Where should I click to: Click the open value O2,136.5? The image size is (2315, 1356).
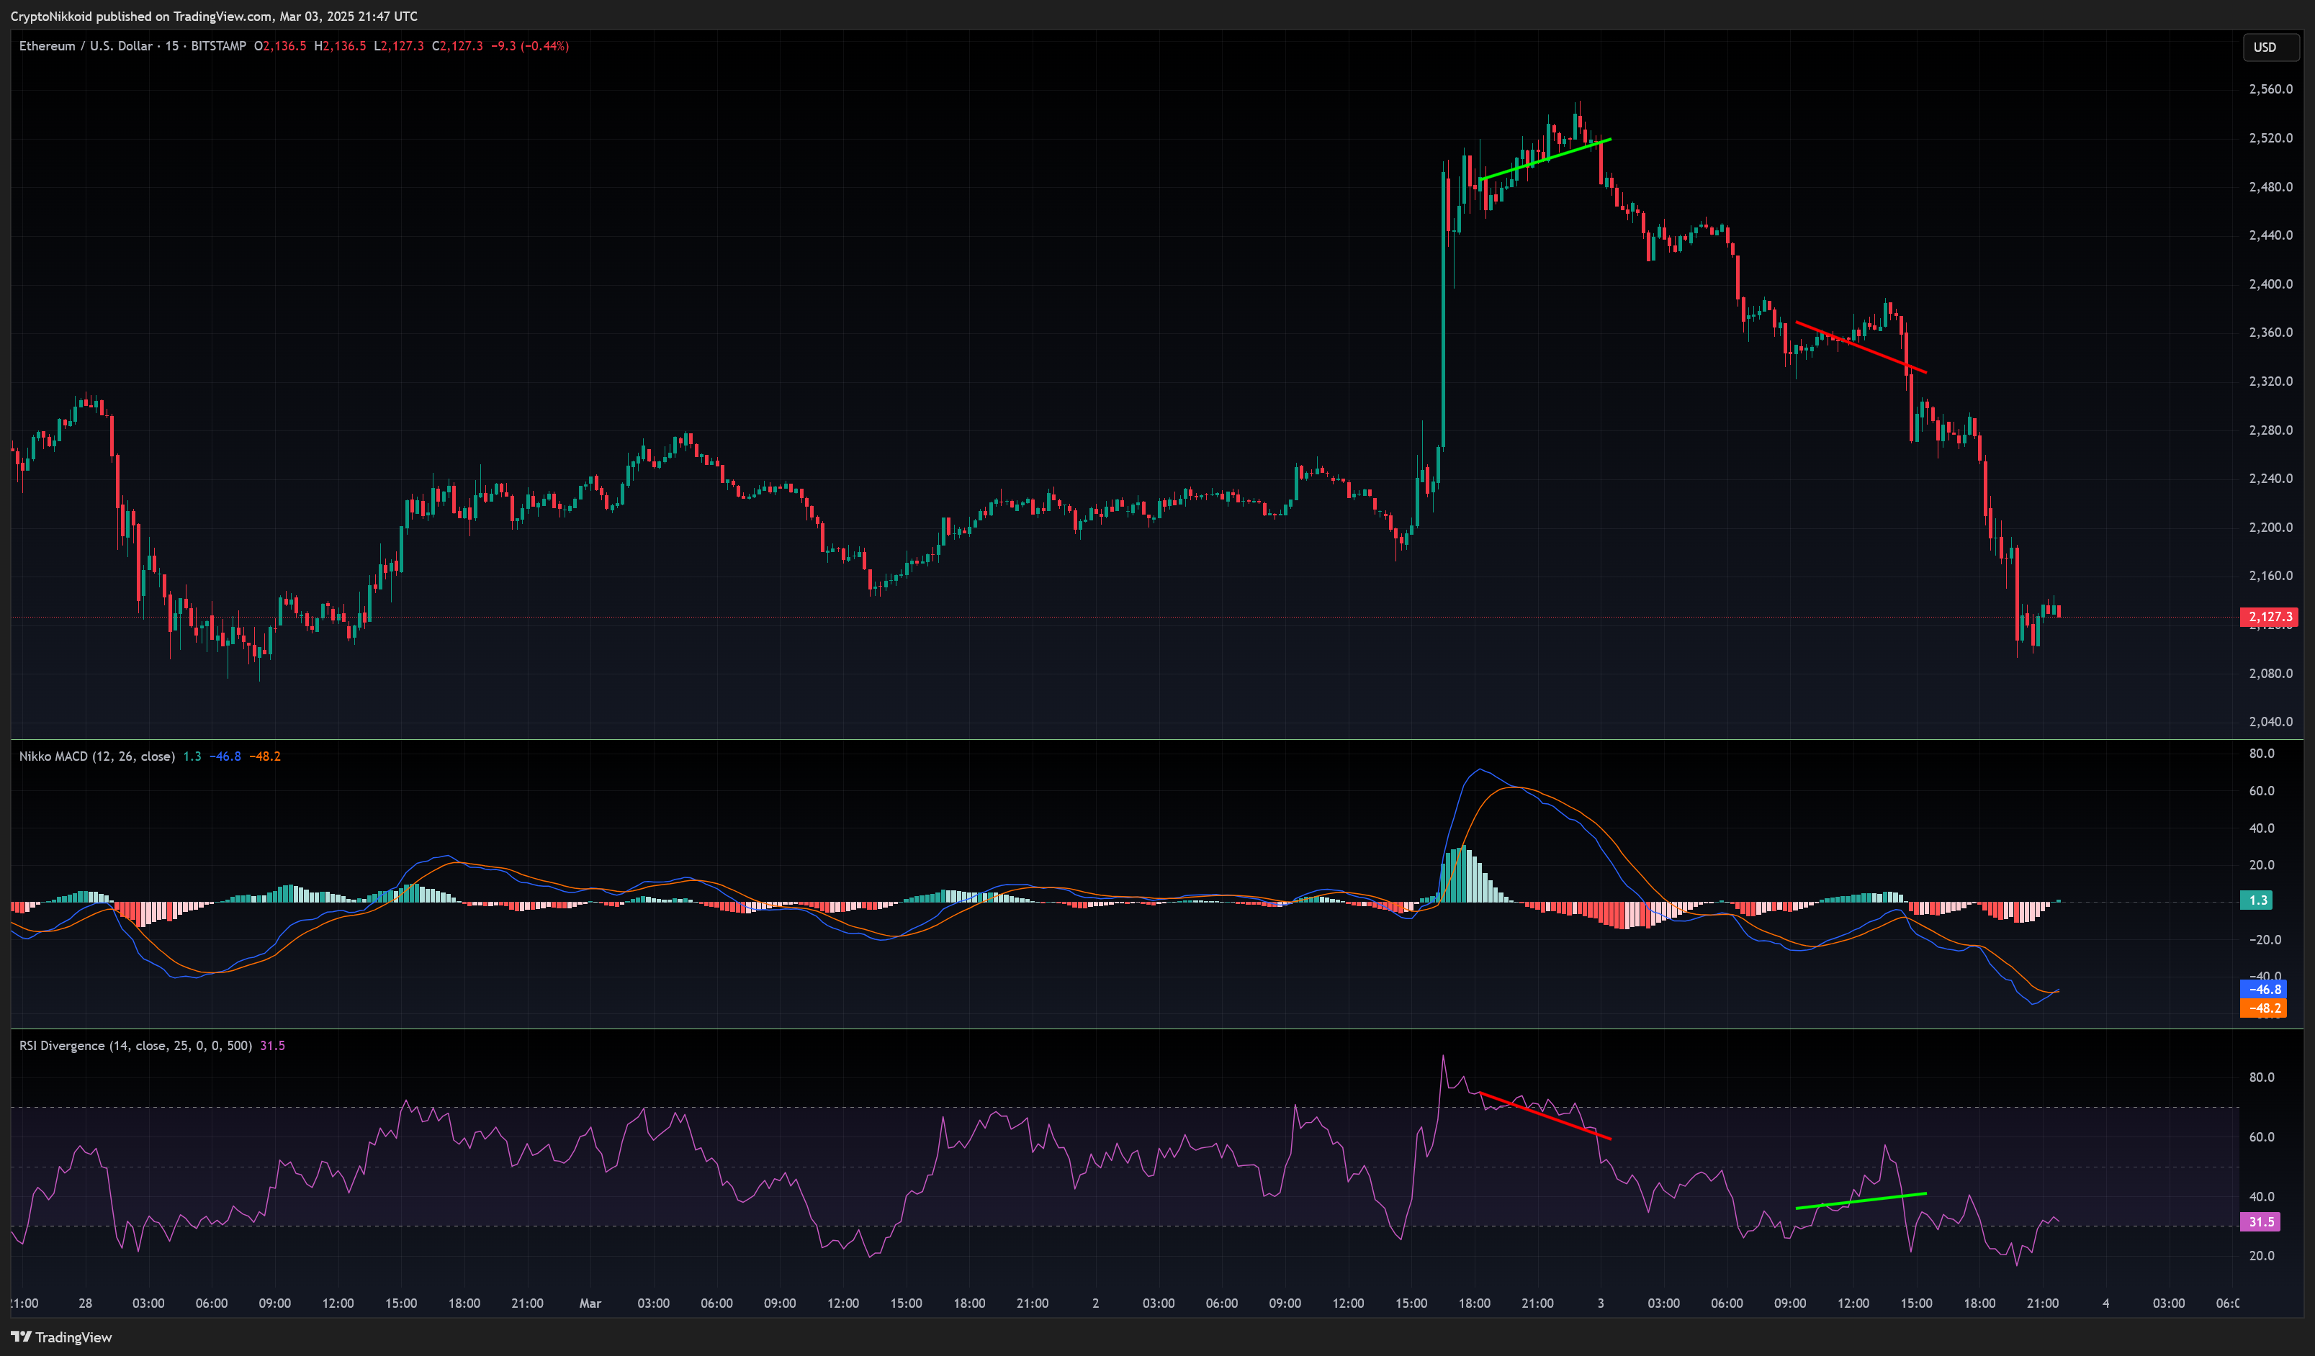tap(280, 46)
